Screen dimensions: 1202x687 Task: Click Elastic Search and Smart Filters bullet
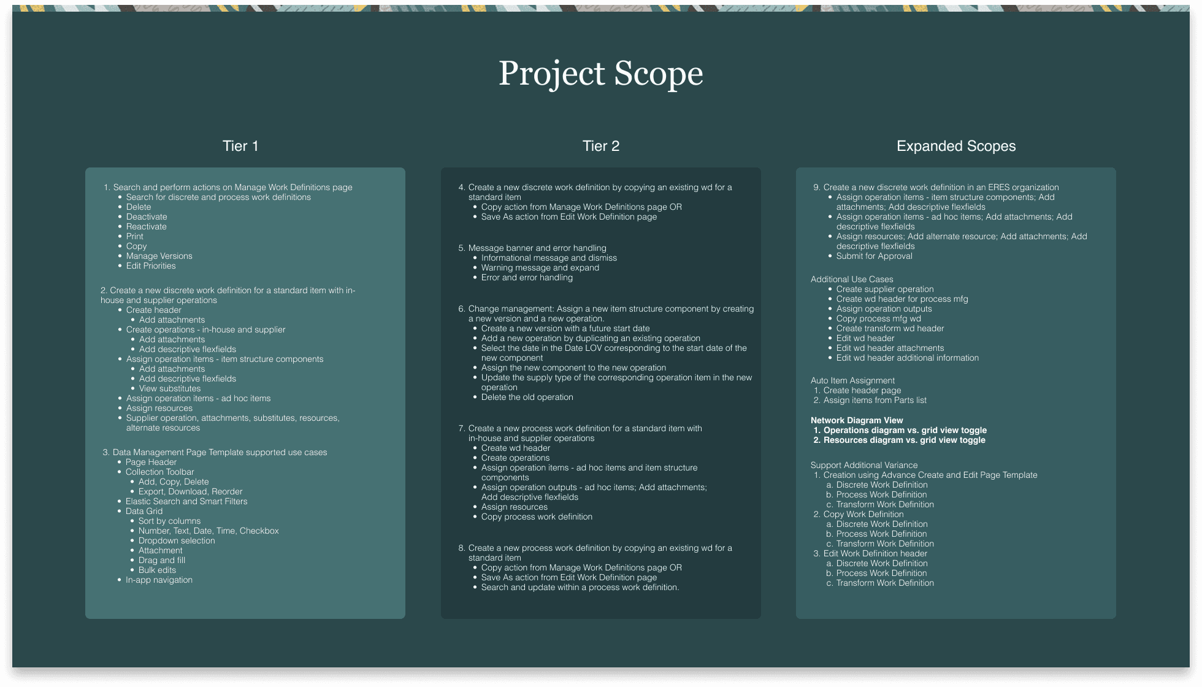(x=186, y=501)
